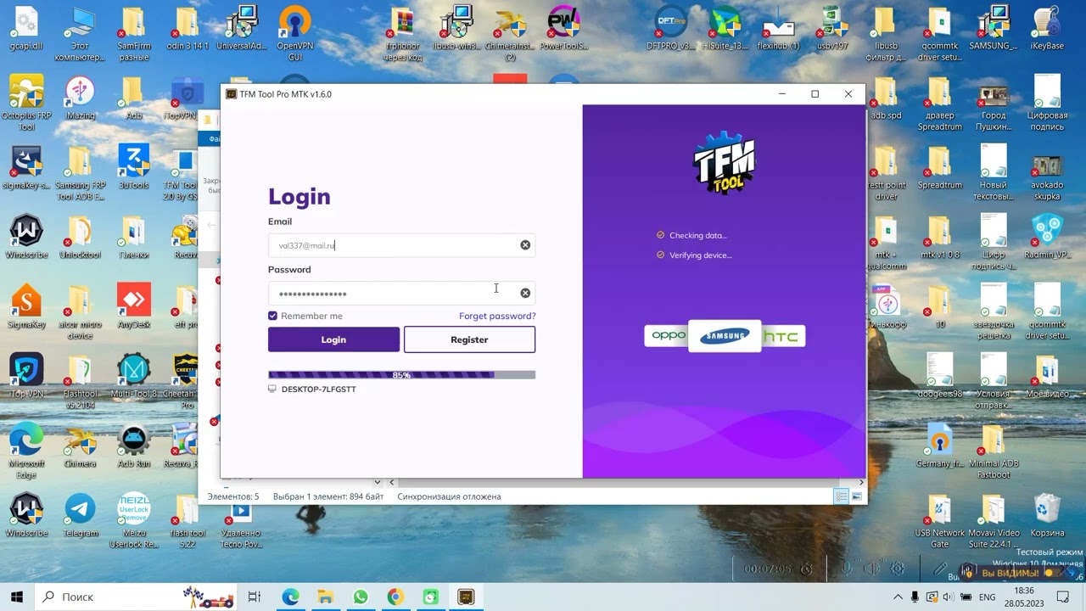Screen dimensions: 1086x611
Task: Open the Forget password link
Action: tap(497, 316)
